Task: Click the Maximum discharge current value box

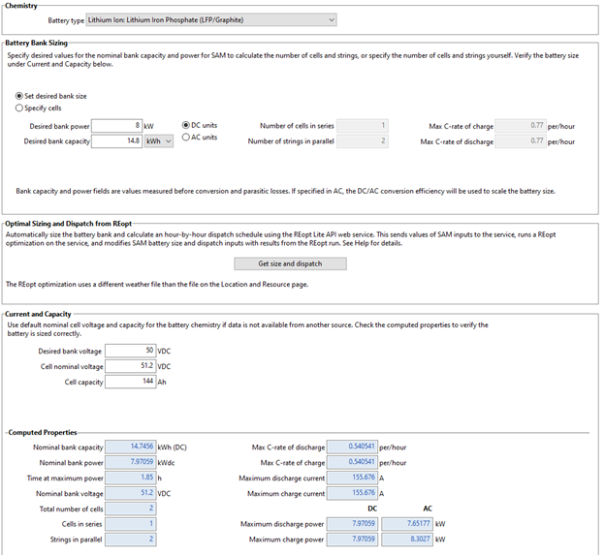Action: (x=351, y=478)
